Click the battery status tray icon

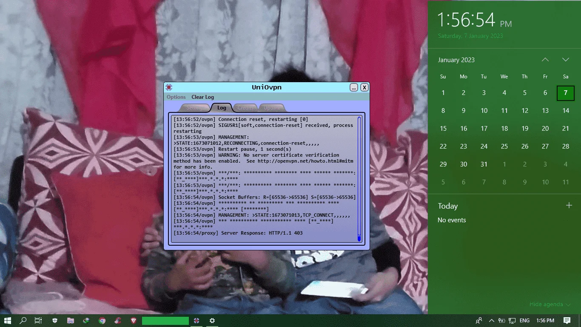[502, 320]
